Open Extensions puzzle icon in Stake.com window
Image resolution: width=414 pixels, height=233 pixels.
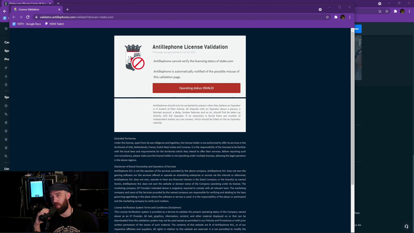395,12
